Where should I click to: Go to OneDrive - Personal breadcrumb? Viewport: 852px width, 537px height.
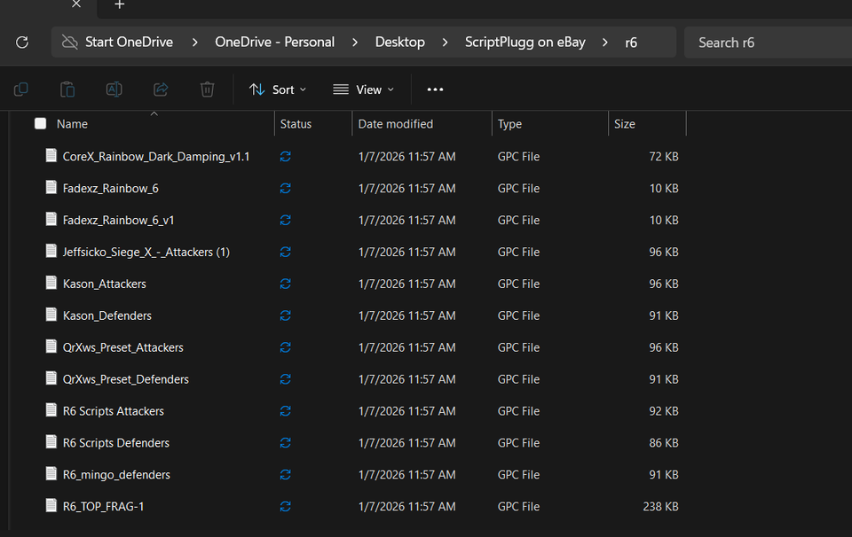click(x=275, y=43)
